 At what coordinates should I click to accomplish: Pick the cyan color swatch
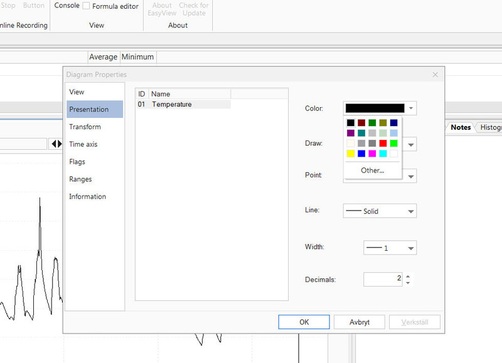pyautogui.click(x=383, y=154)
